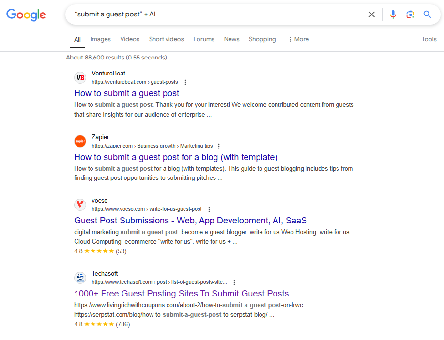The width and height of the screenshot is (444, 340).
Task: Click the 4.8 star rating with 786 reviews
Action: 102,324
